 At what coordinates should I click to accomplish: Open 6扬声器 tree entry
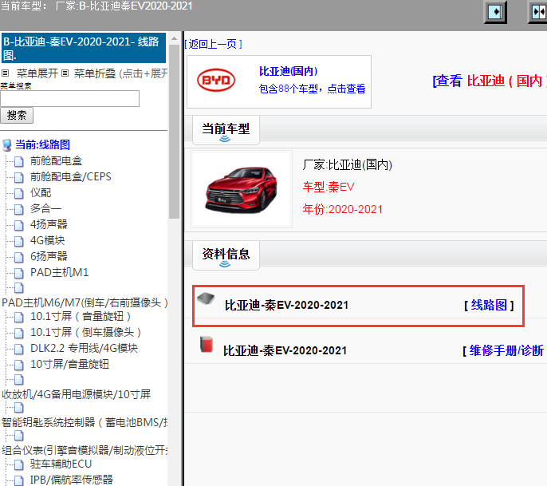(49, 256)
